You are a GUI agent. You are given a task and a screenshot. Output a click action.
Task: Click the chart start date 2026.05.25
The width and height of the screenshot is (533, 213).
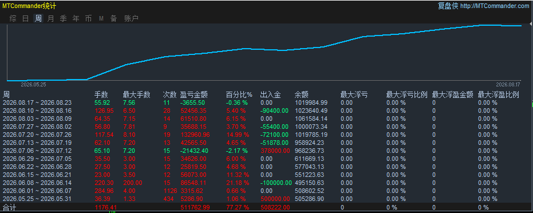33,84
